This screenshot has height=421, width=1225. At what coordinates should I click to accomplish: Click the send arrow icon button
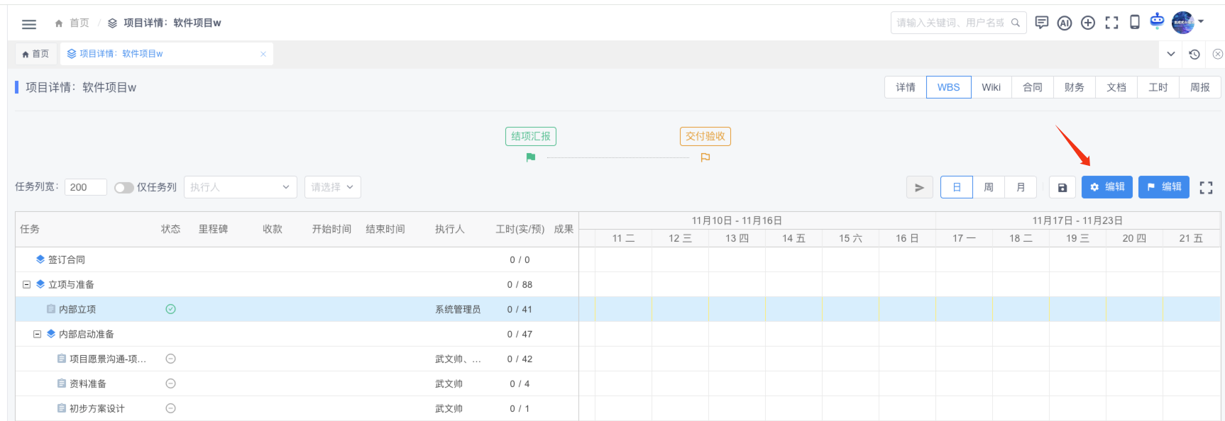(x=919, y=188)
